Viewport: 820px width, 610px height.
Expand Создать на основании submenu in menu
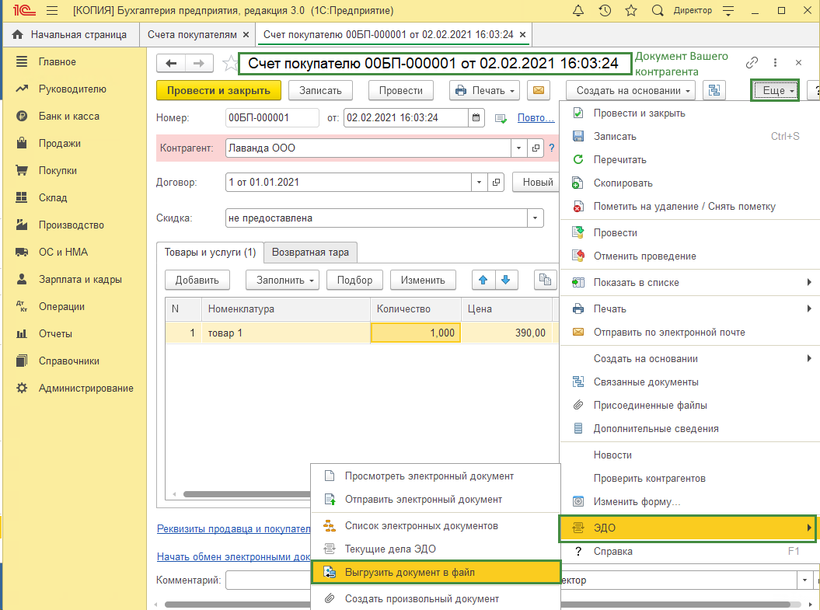[x=689, y=358]
